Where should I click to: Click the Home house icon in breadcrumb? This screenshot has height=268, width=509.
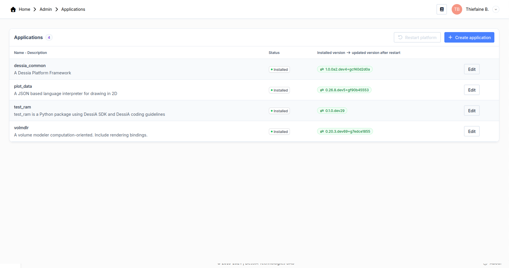coord(13,9)
